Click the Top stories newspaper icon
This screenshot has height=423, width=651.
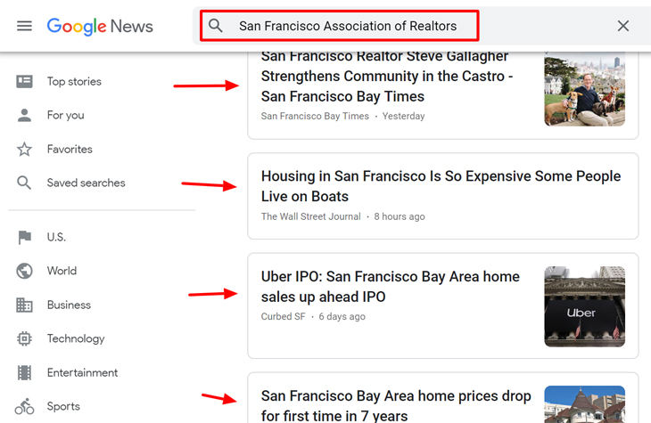click(x=24, y=81)
